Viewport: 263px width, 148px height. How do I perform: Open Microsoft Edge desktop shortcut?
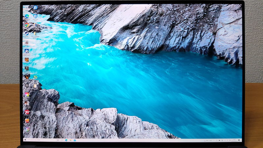tap(27, 16)
